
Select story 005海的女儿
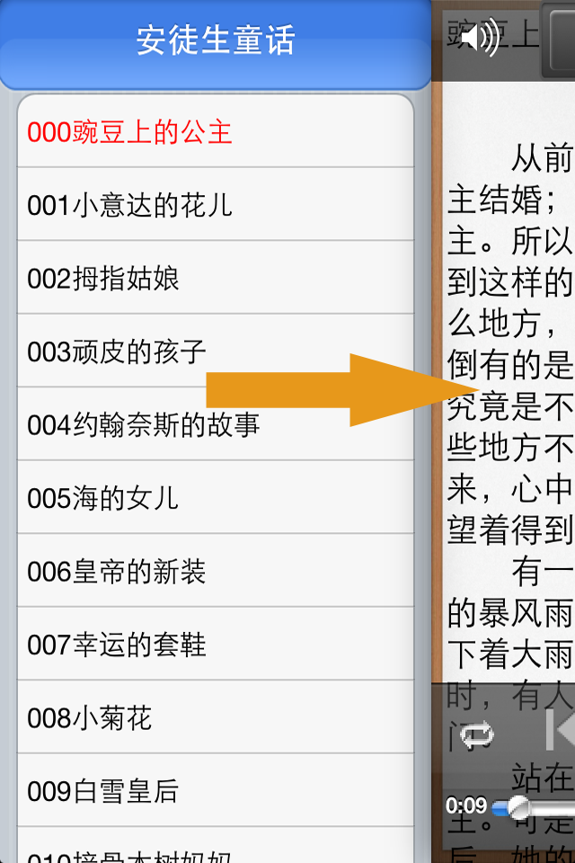215,497
